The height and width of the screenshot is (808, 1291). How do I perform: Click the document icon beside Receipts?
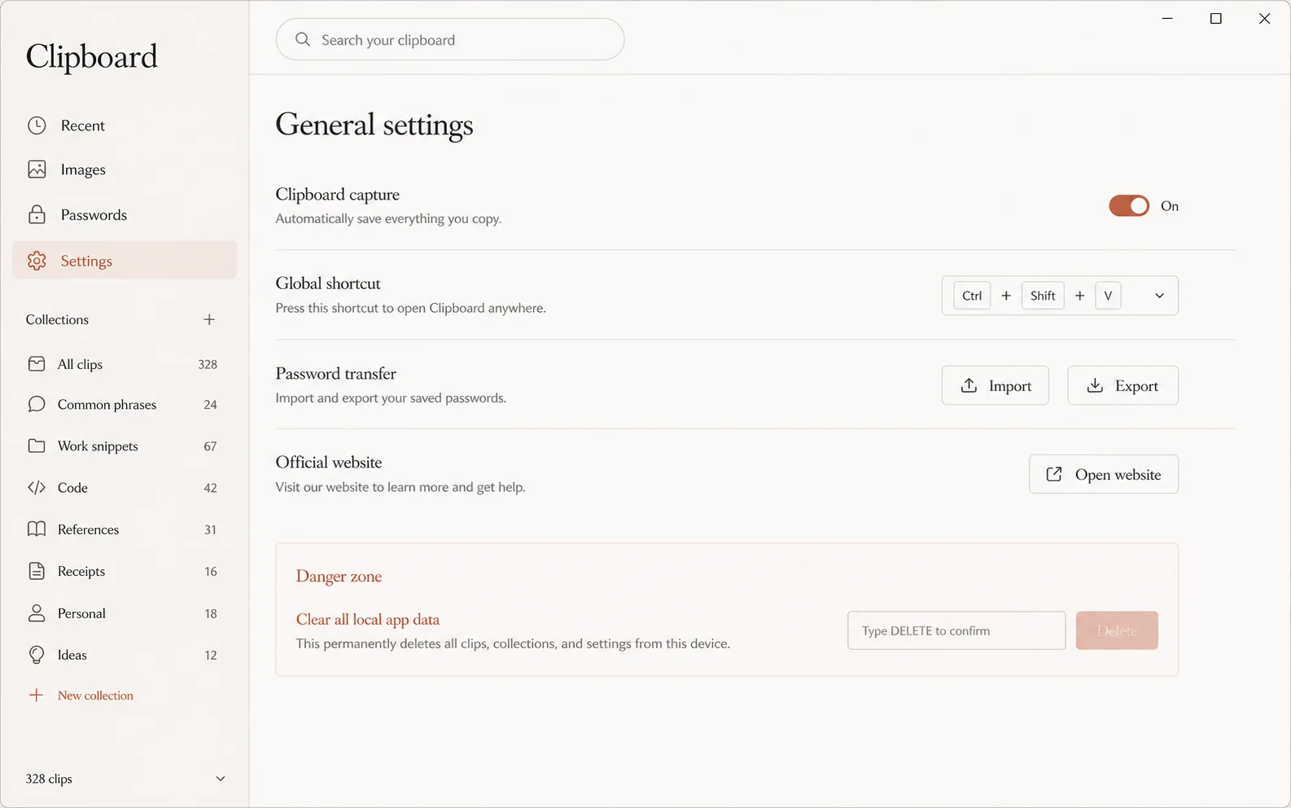point(37,571)
